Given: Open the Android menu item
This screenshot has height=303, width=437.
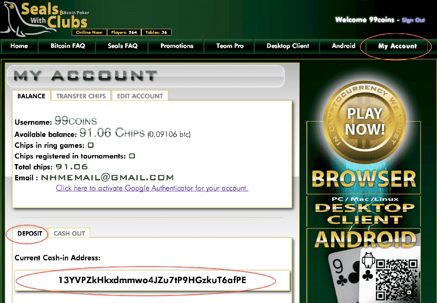Looking at the screenshot, I should point(343,46).
